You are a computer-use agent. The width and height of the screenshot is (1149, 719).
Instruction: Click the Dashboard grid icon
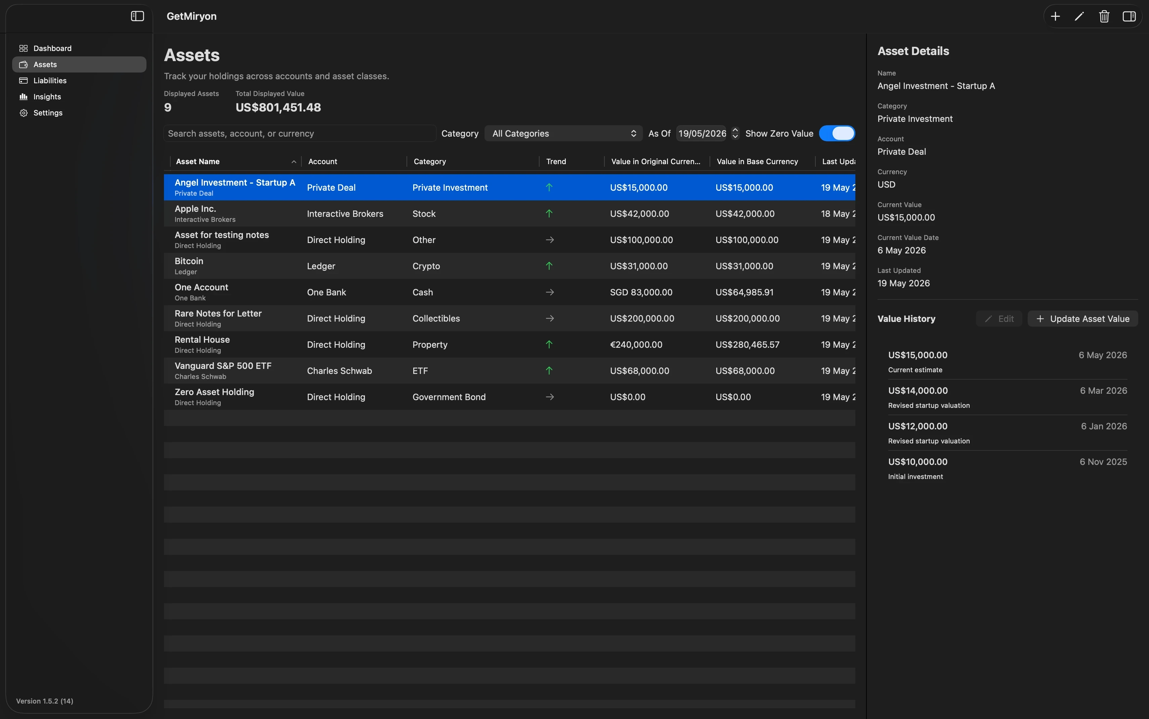(23, 48)
